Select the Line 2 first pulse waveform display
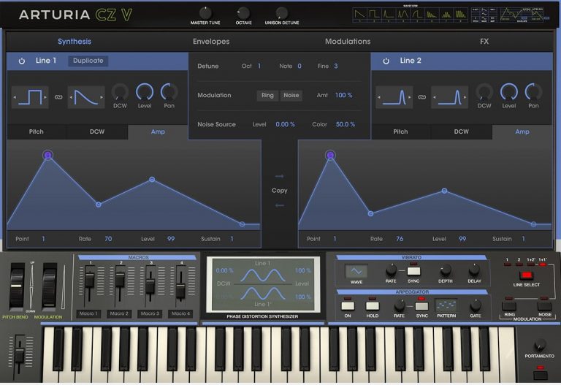The width and height of the screenshot is (561, 385). pos(394,97)
